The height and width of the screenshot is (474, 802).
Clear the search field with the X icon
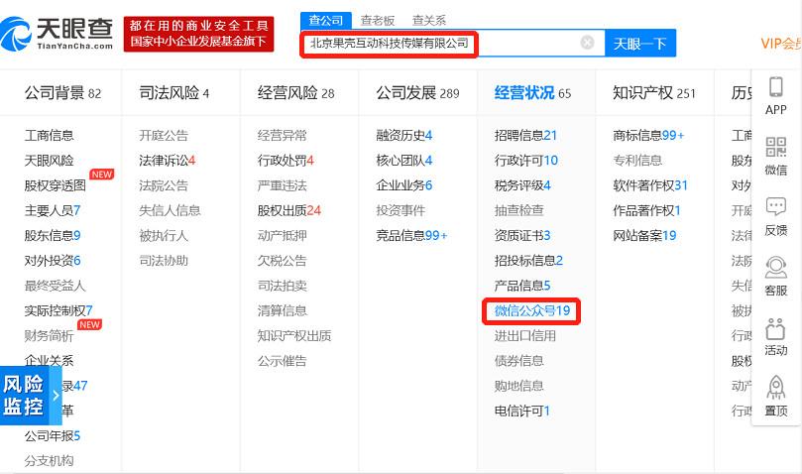587,43
